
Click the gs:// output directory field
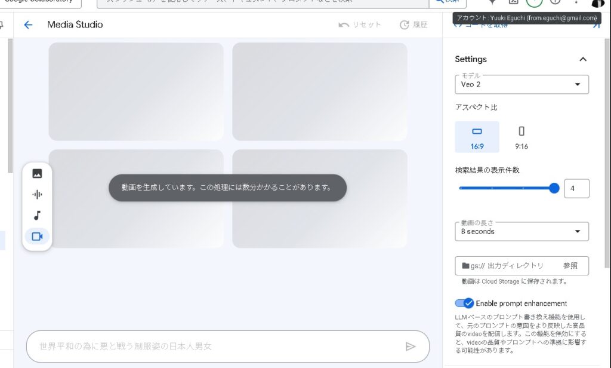pos(507,266)
